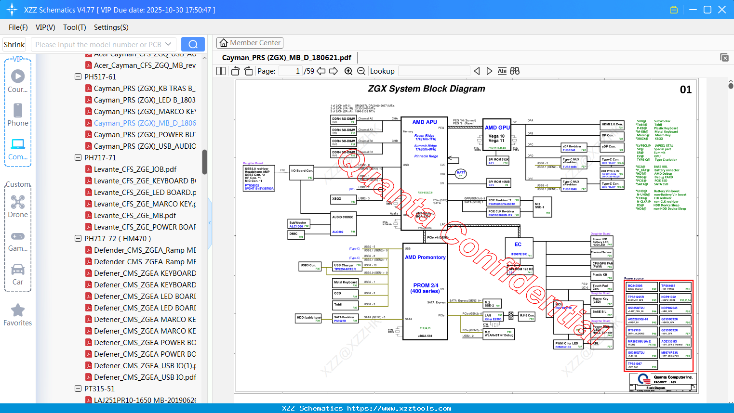The width and height of the screenshot is (734, 413).
Task: Rotate page counterclockwise icon
Action: (x=236, y=71)
